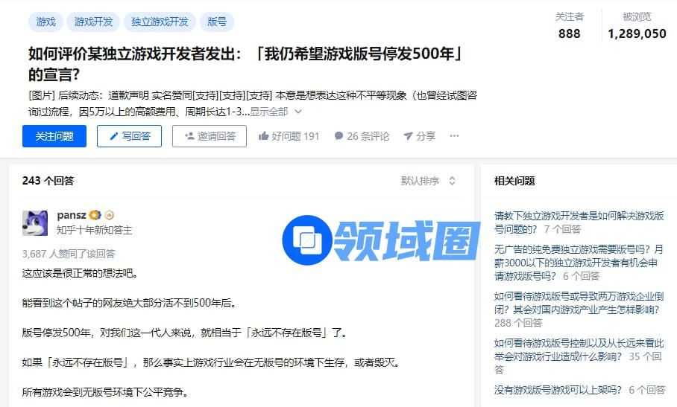This screenshot has width=677, height=407.
Task: Click the person icon in 邀请回答
Action: (189, 136)
